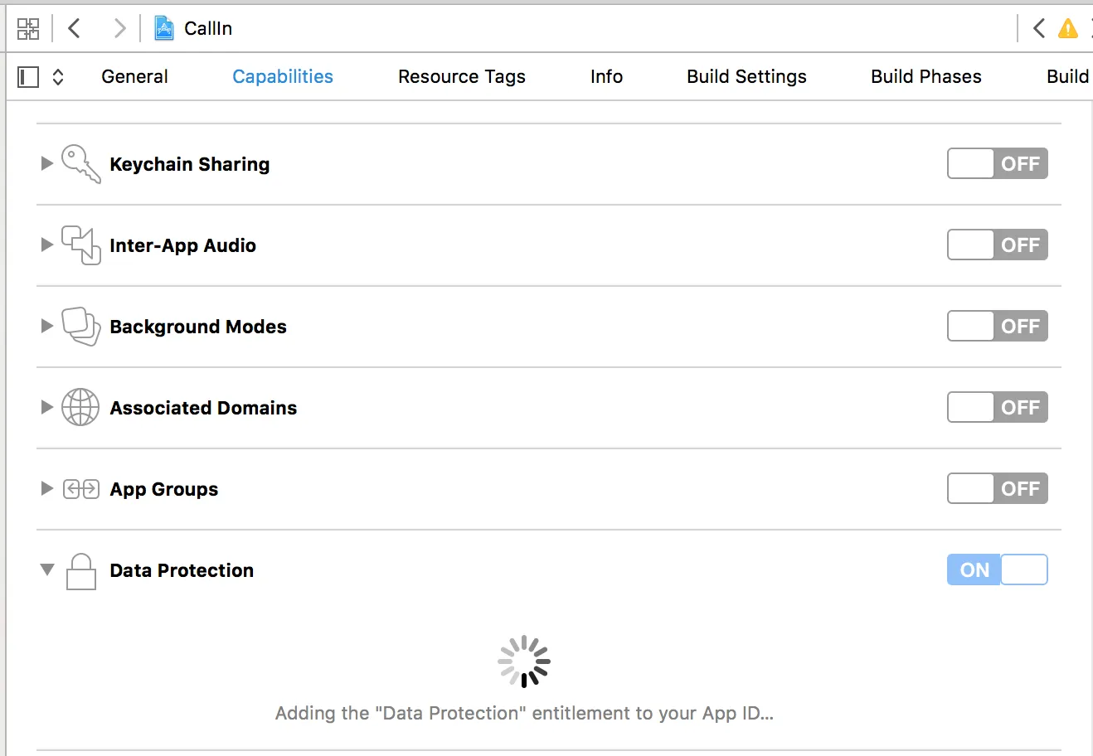Enable the Background Modes switch

pos(997,327)
